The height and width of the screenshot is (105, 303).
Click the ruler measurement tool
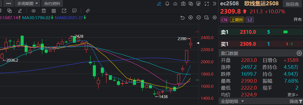coord(88,11)
